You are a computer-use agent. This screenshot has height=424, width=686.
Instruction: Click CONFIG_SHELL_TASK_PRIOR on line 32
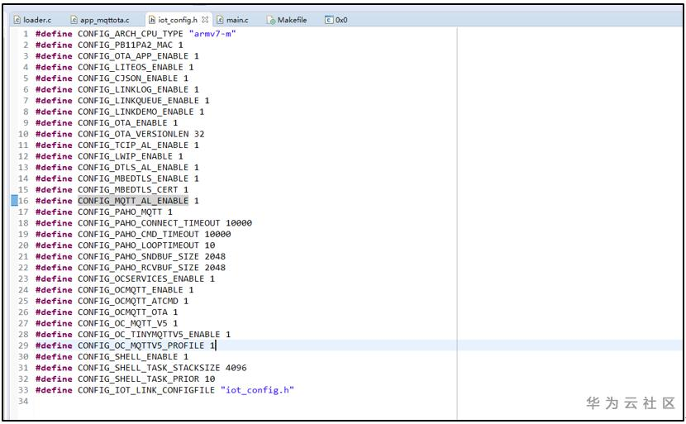click(138, 379)
